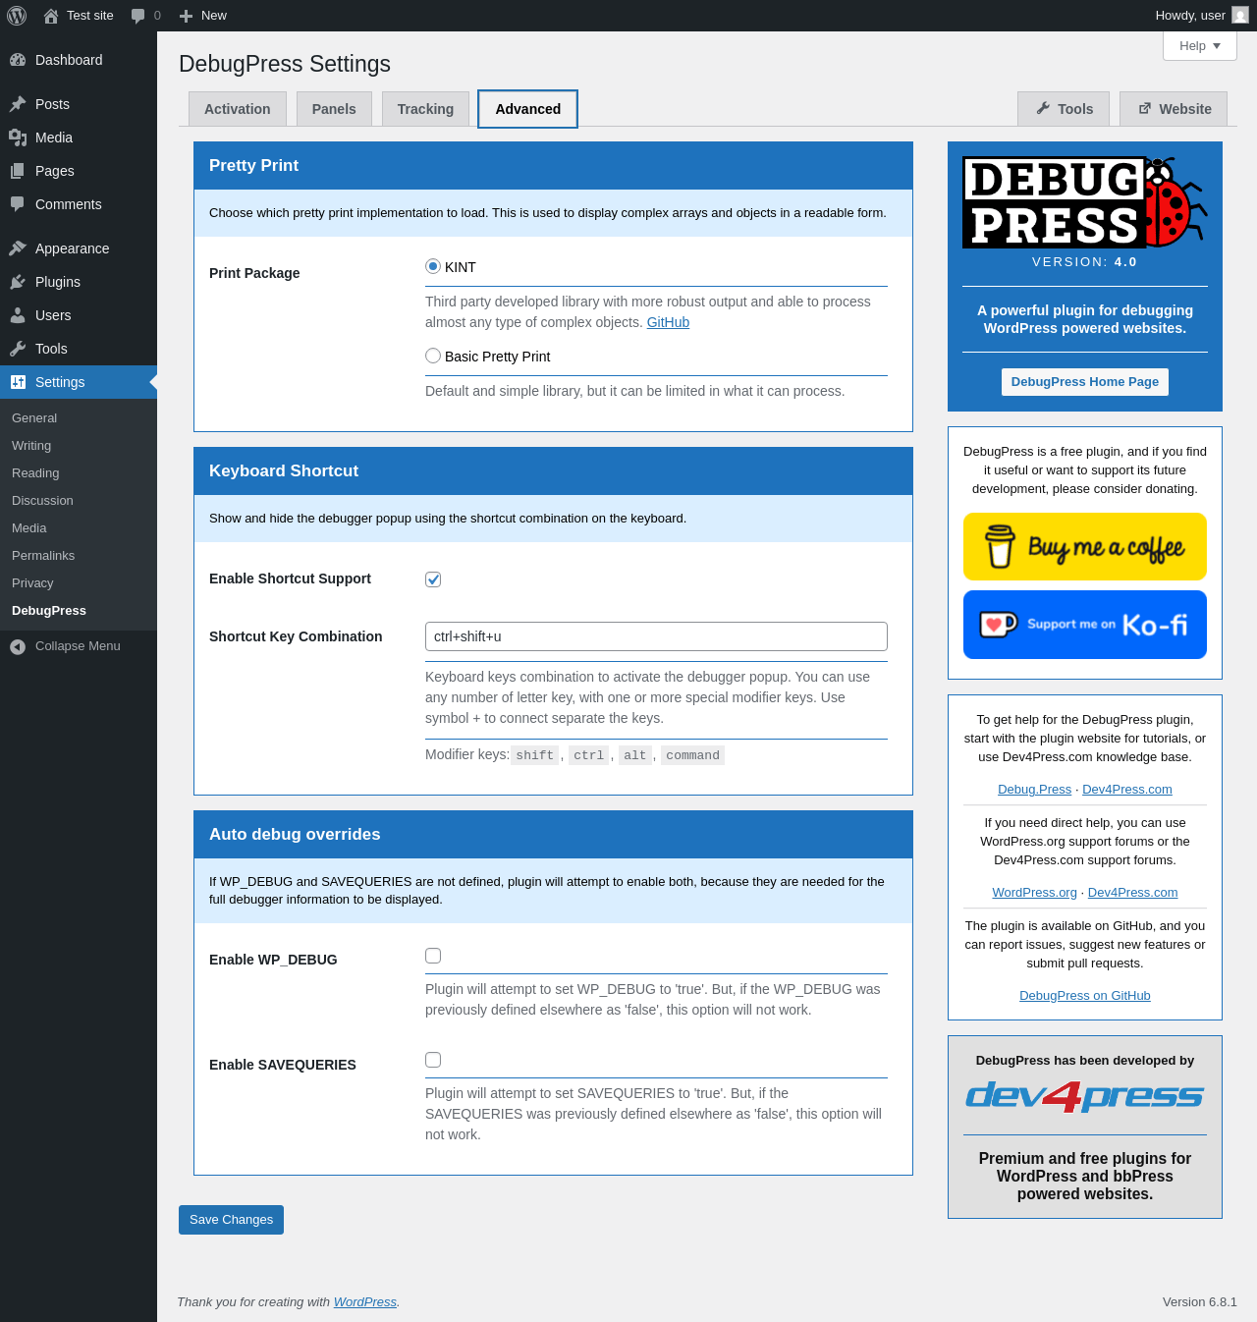Screen dimensions: 1257x1322
Task: Focus the Shortcut Key Combination field
Action: click(x=656, y=636)
